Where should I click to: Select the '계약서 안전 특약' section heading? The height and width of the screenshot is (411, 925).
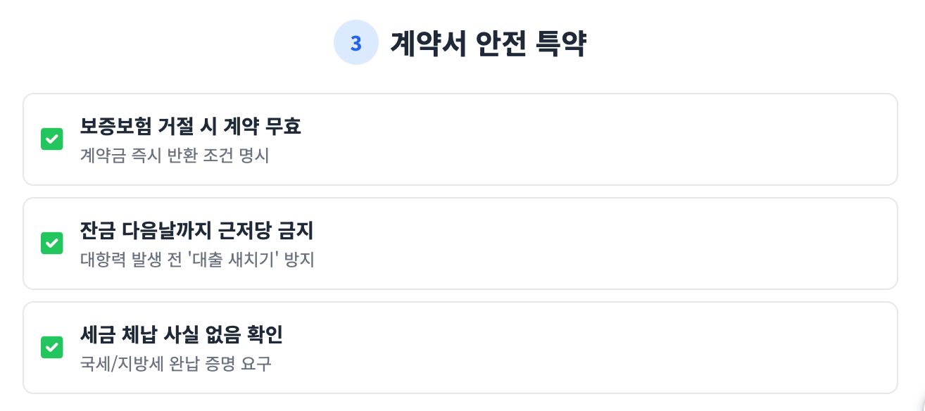(489, 43)
